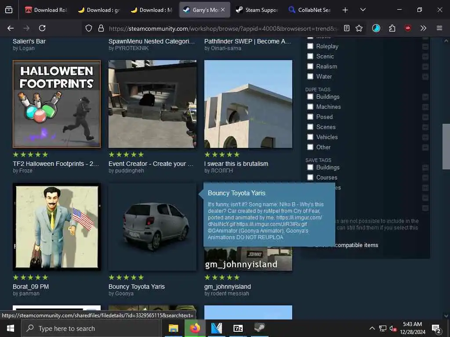Tick the Courses save tag checkbox
The image size is (450, 337).
coord(310,177)
